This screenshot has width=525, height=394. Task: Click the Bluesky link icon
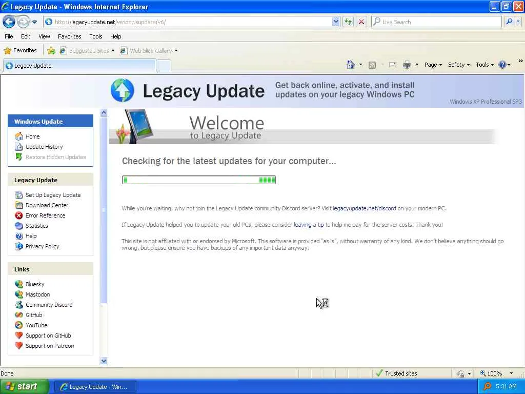[19, 284]
